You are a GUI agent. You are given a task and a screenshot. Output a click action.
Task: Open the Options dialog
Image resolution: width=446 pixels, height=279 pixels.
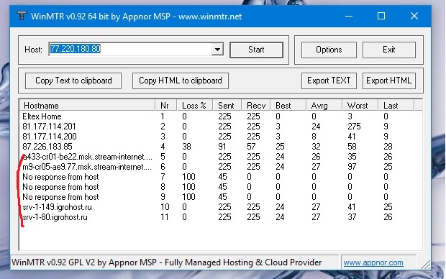(x=329, y=50)
